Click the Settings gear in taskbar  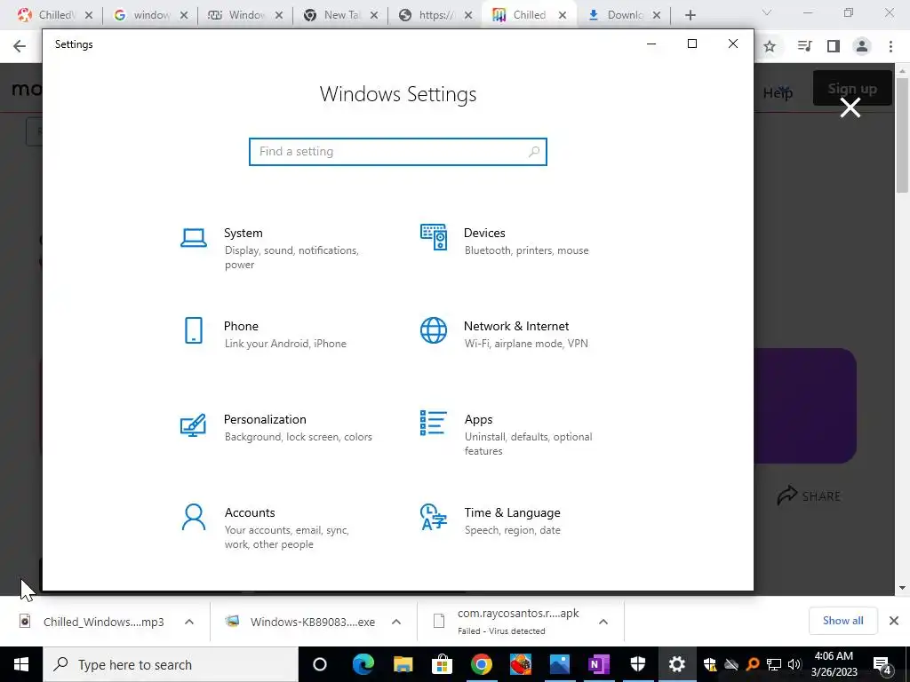(x=676, y=664)
